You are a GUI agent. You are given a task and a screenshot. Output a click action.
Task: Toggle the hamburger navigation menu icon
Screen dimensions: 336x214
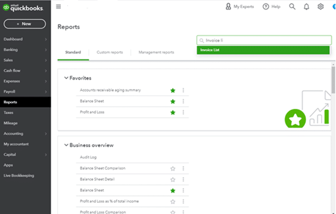point(59,7)
